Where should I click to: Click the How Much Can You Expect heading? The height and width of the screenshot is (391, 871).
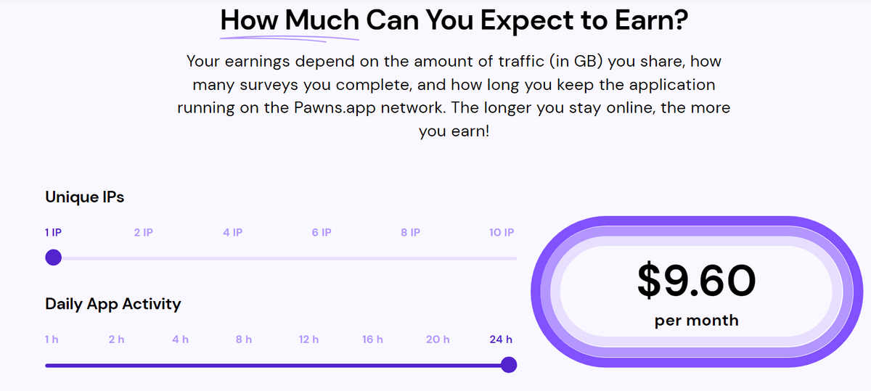(x=454, y=20)
